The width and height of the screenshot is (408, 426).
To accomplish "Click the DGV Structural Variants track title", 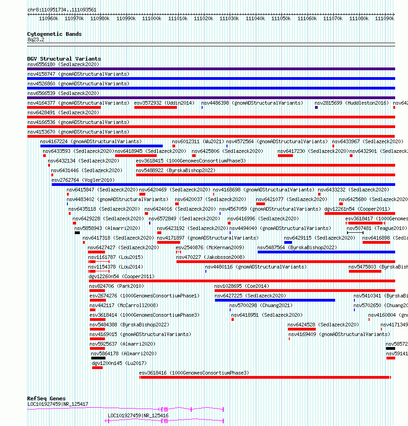I will [x=64, y=59].
